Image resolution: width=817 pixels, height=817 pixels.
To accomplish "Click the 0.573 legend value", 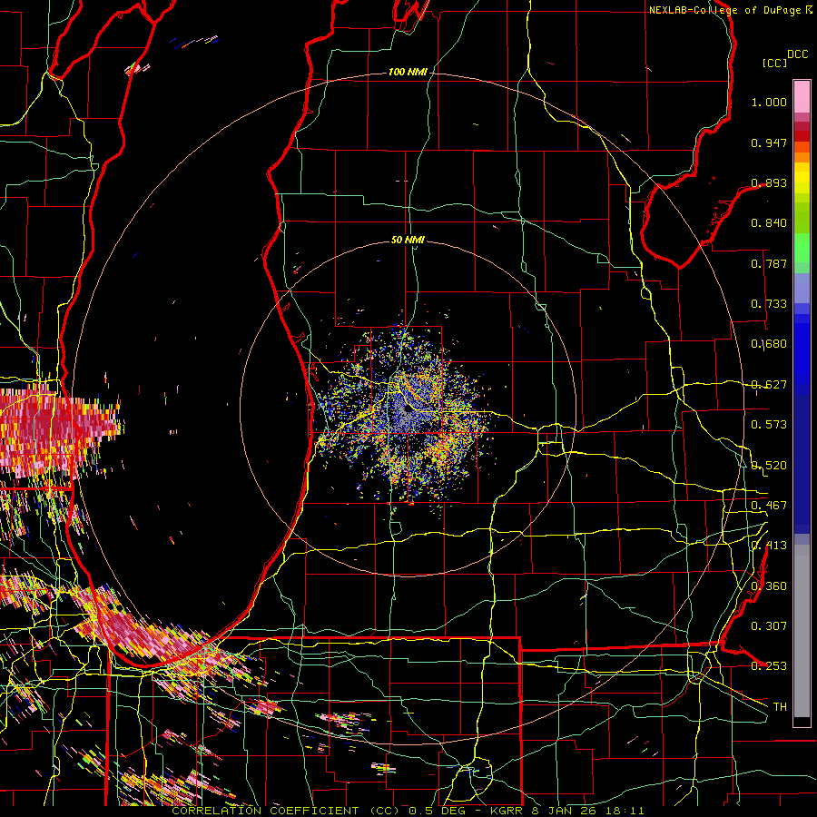I will pyautogui.click(x=769, y=425).
